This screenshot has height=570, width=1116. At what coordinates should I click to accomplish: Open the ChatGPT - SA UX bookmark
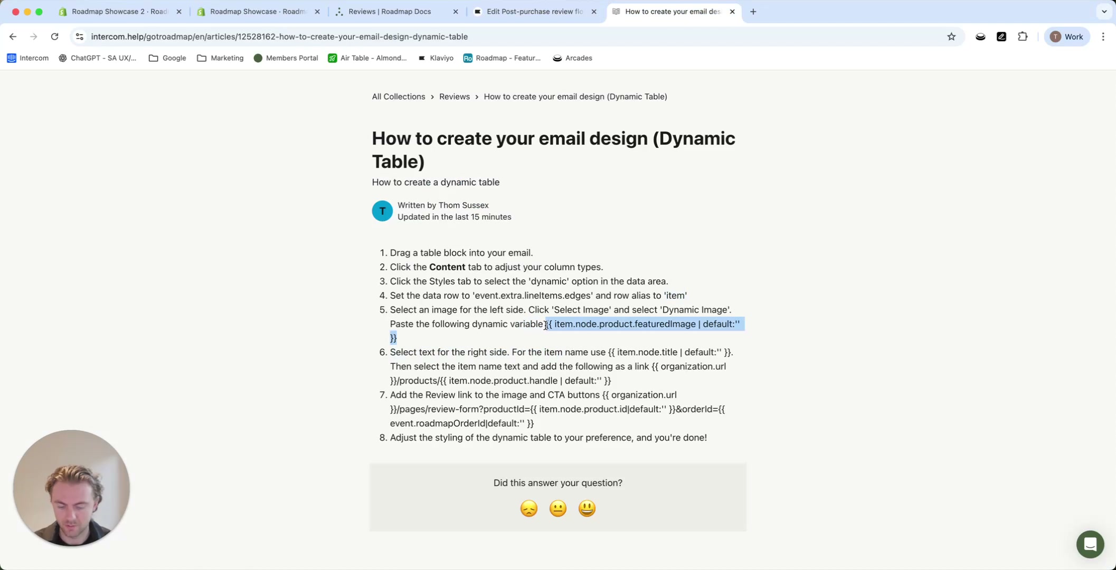pyautogui.click(x=97, y=58)
